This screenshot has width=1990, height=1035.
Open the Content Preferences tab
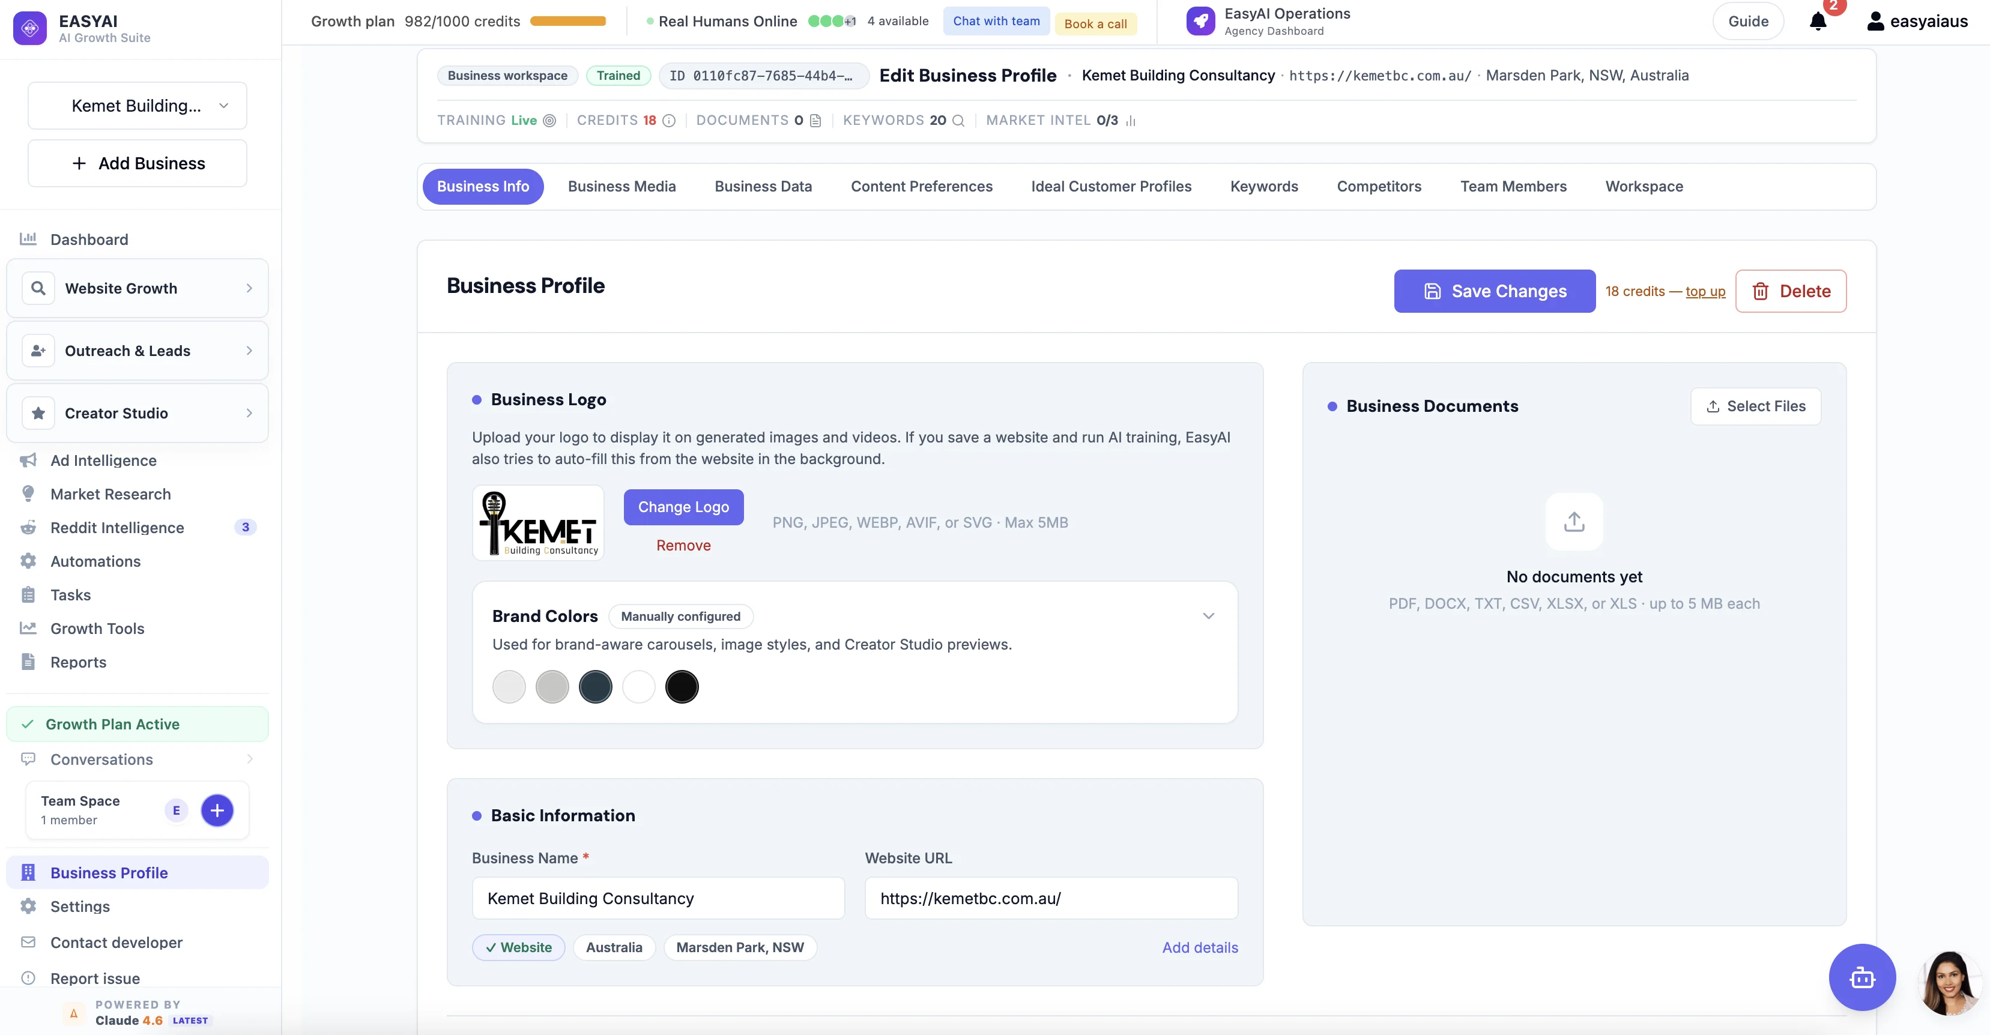click(x=921, y=186)
